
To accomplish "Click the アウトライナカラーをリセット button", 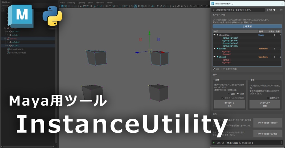I will coord(267,134).
